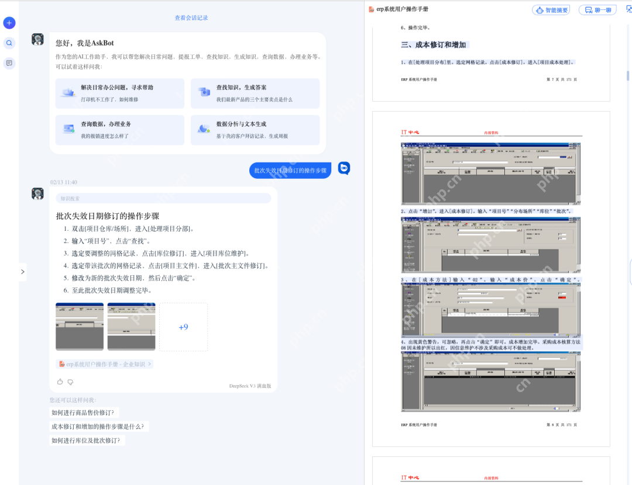
Task: Click the 智能摘要 button
Action: [x=551, y=9]
